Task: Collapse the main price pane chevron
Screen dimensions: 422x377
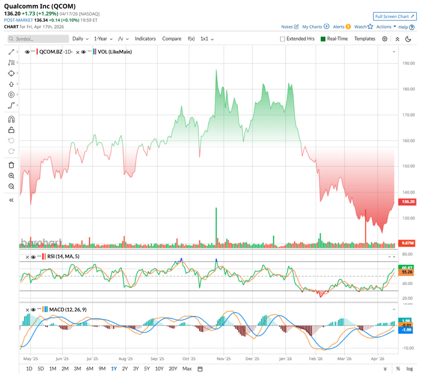Action: point(394,51)
